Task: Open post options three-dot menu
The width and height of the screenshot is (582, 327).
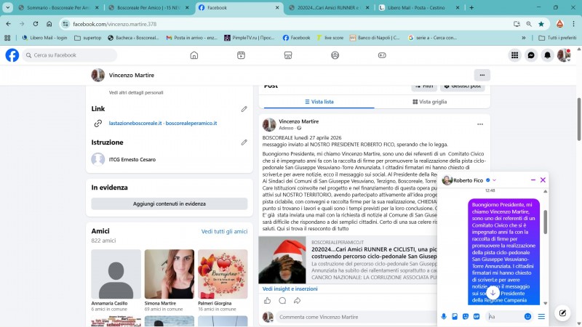Action: 480,124
